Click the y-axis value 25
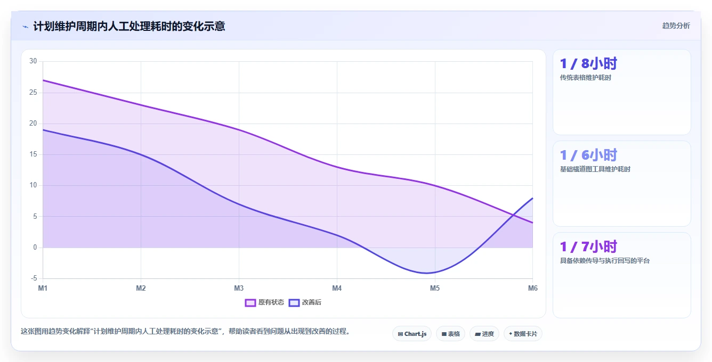 33,92
